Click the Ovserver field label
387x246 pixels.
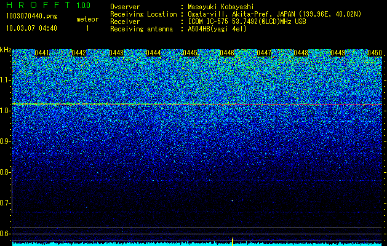[125, 7]
